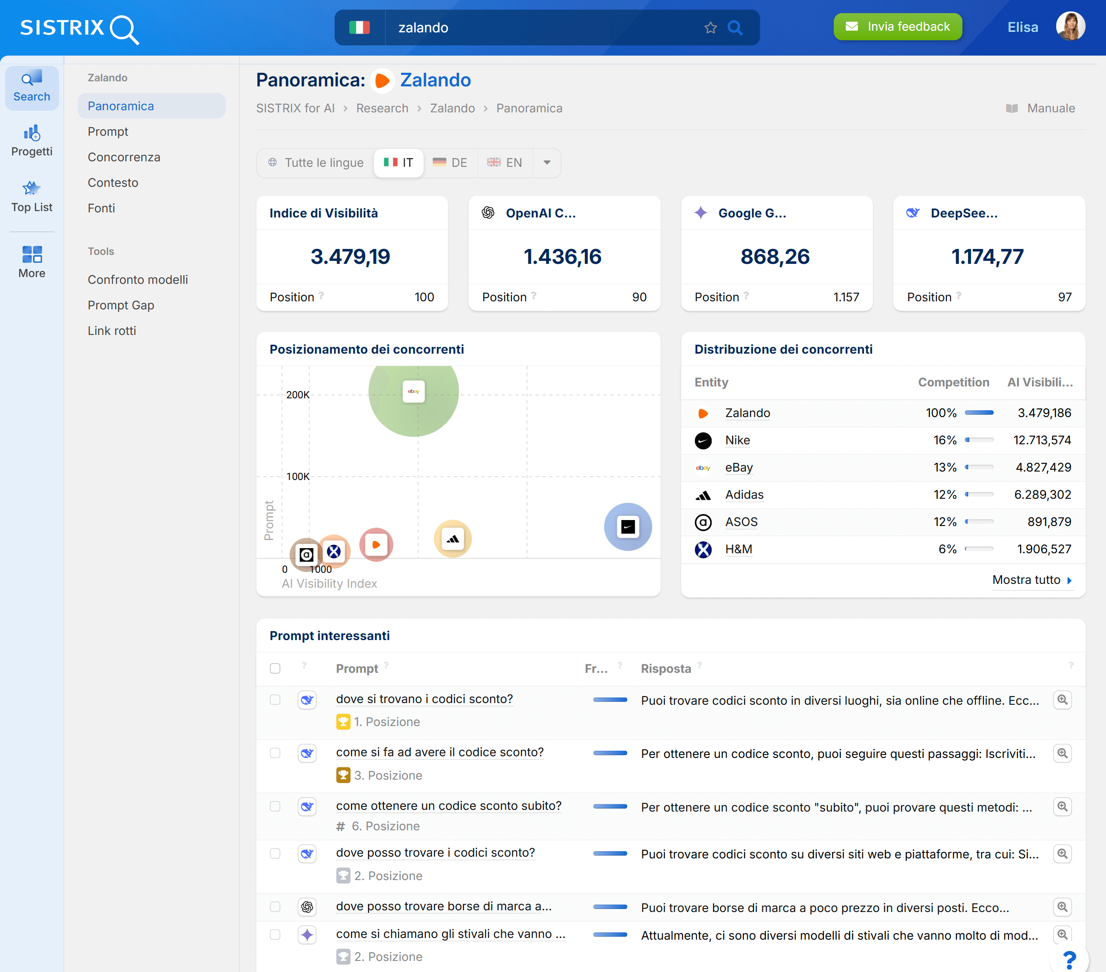This screenshot has height=972, width=1106.
Task: Click the Invia feedback button
Action: click(897, 26)
